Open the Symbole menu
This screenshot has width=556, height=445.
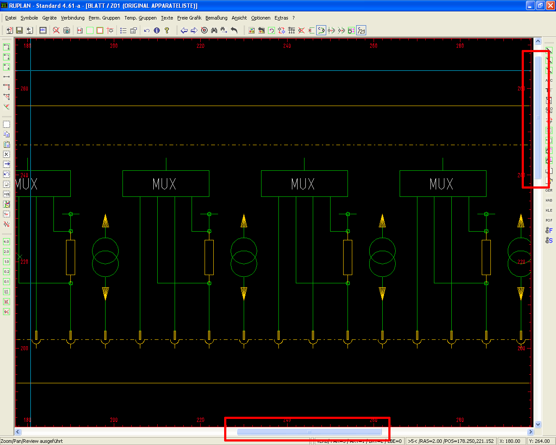pyautogui.click(x=30, y=18)
